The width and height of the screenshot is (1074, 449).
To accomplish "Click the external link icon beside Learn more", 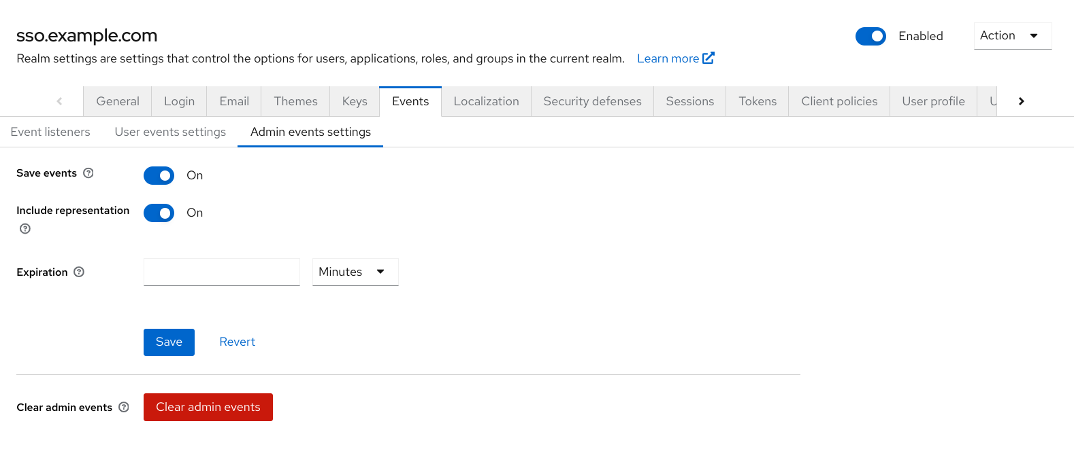I will click(709, 58).
